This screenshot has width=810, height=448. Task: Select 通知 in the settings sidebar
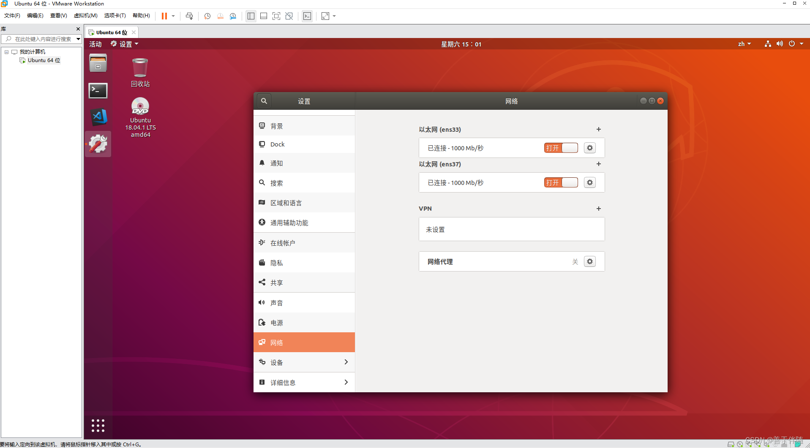304,163
